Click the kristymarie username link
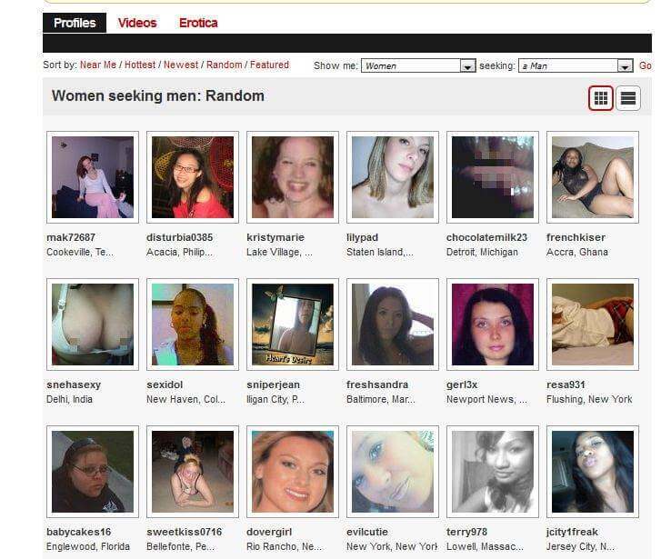Viewport: 661px width, 559px height. (275, 237)
